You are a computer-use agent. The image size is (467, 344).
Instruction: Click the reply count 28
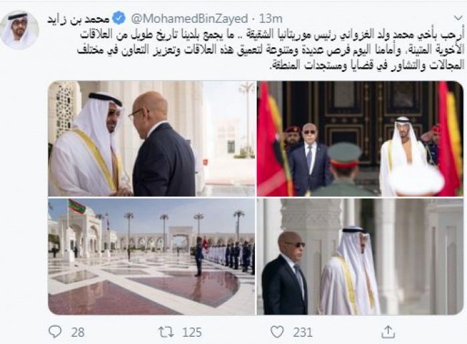[x=78, y=332]
